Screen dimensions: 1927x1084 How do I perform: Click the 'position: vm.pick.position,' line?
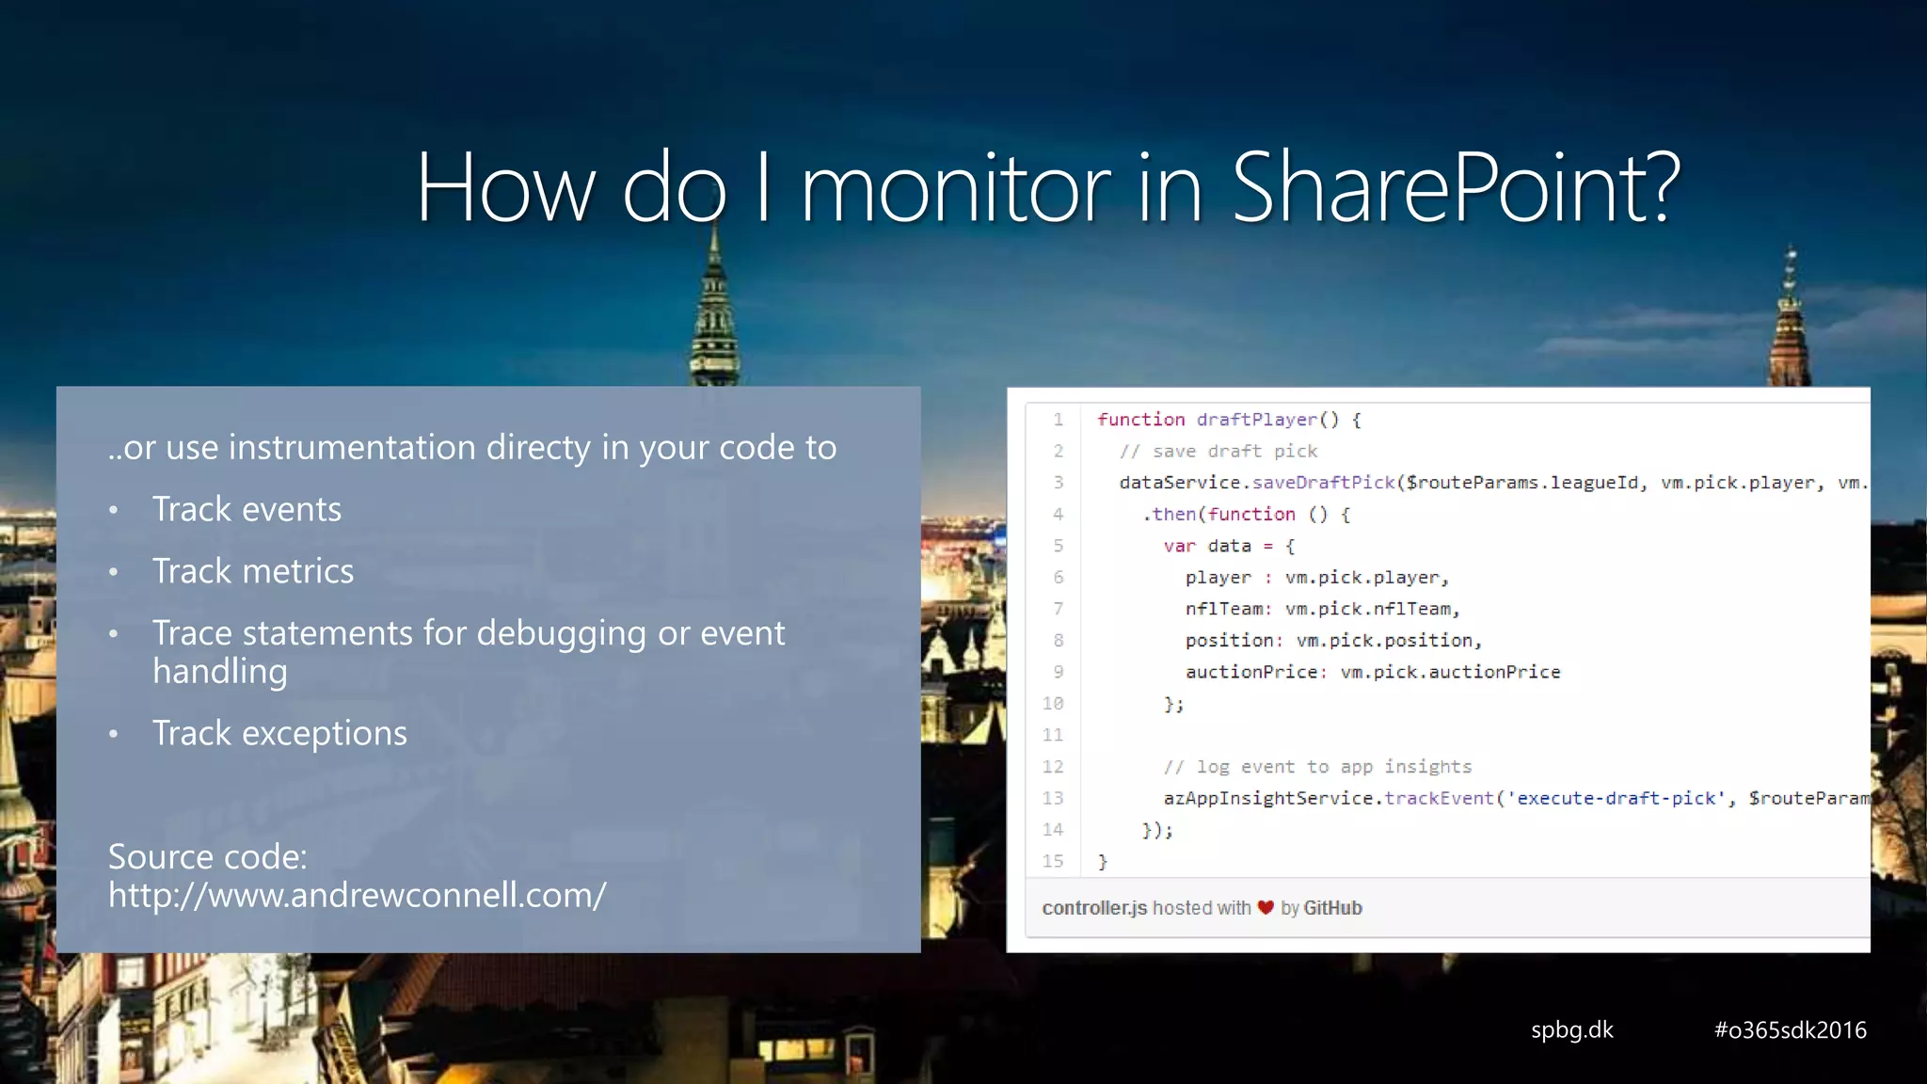[x=1334, y=641]
